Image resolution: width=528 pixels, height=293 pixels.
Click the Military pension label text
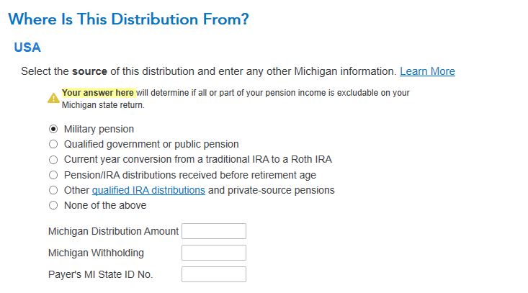click(99, 130)
